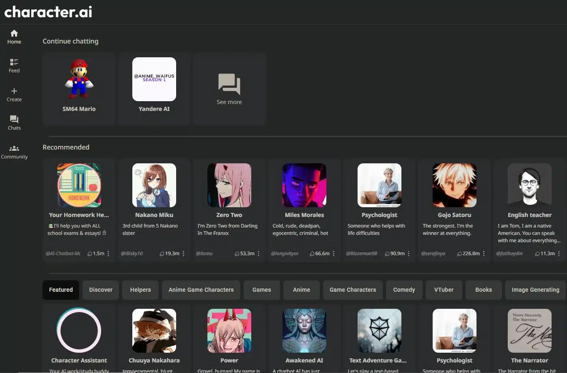Image resolution: width=567 pixels, height=373 pixels.
Task: Open the Recommended Psychologist avatar
Action: [379, 185]
